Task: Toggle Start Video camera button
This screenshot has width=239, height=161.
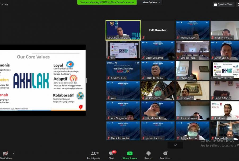Action: tap(6, 154)
